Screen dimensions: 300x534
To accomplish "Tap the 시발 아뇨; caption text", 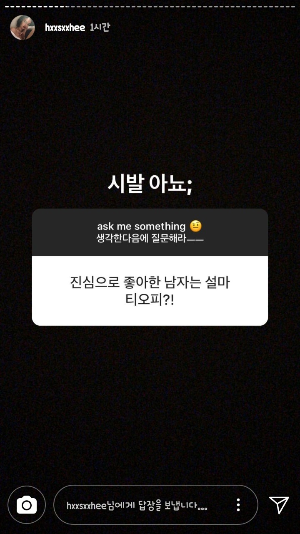I will pos(150,184).
